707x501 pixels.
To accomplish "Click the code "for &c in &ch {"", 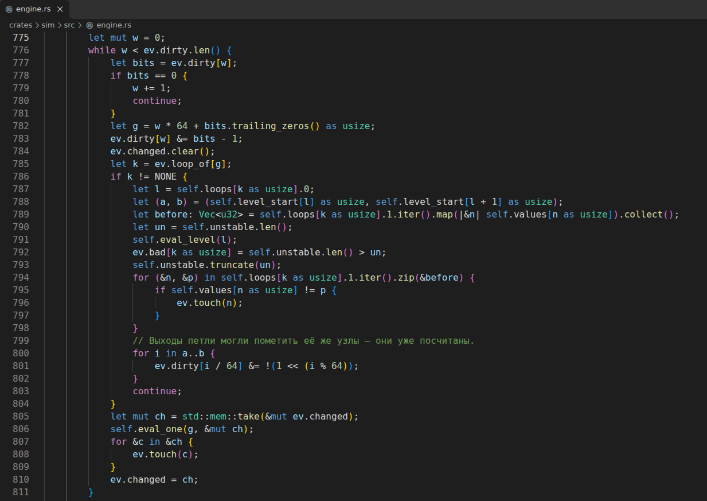I will point(152,441).
